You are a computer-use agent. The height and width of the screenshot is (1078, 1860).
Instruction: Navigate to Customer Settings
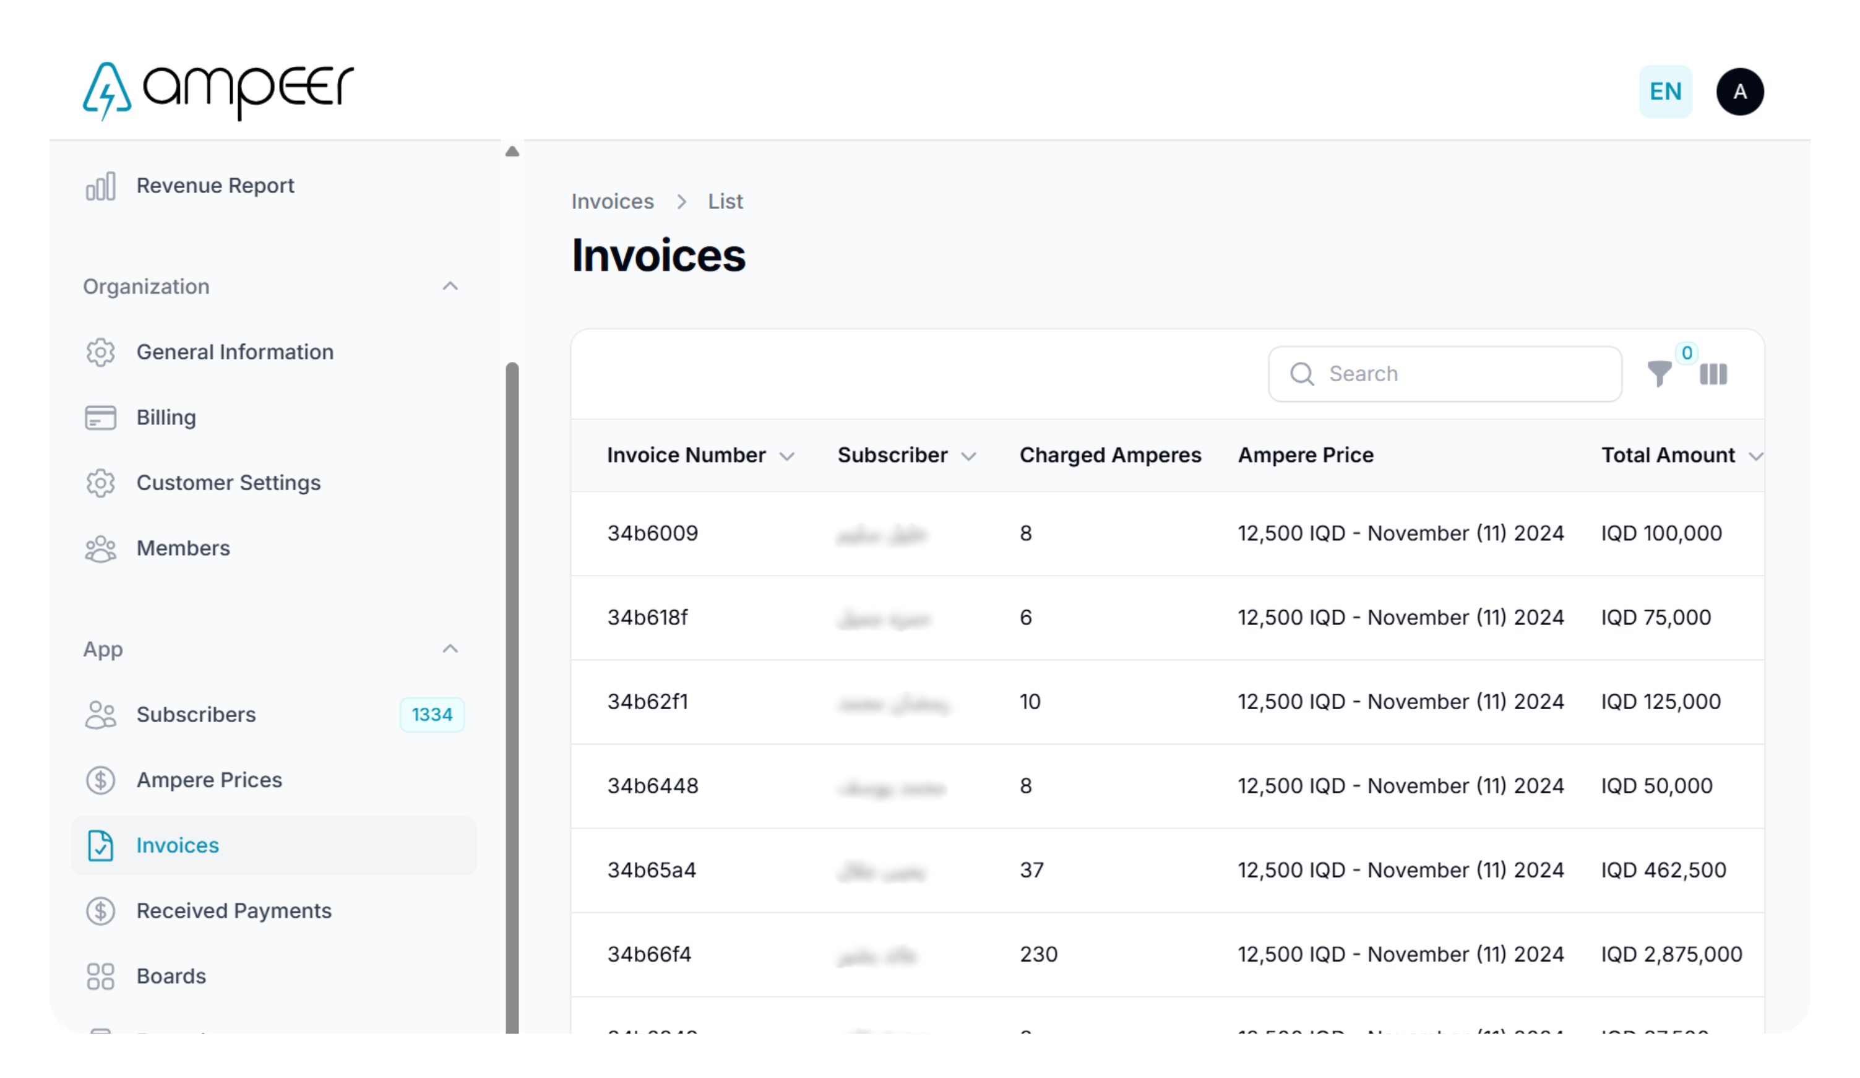(228, 483)
